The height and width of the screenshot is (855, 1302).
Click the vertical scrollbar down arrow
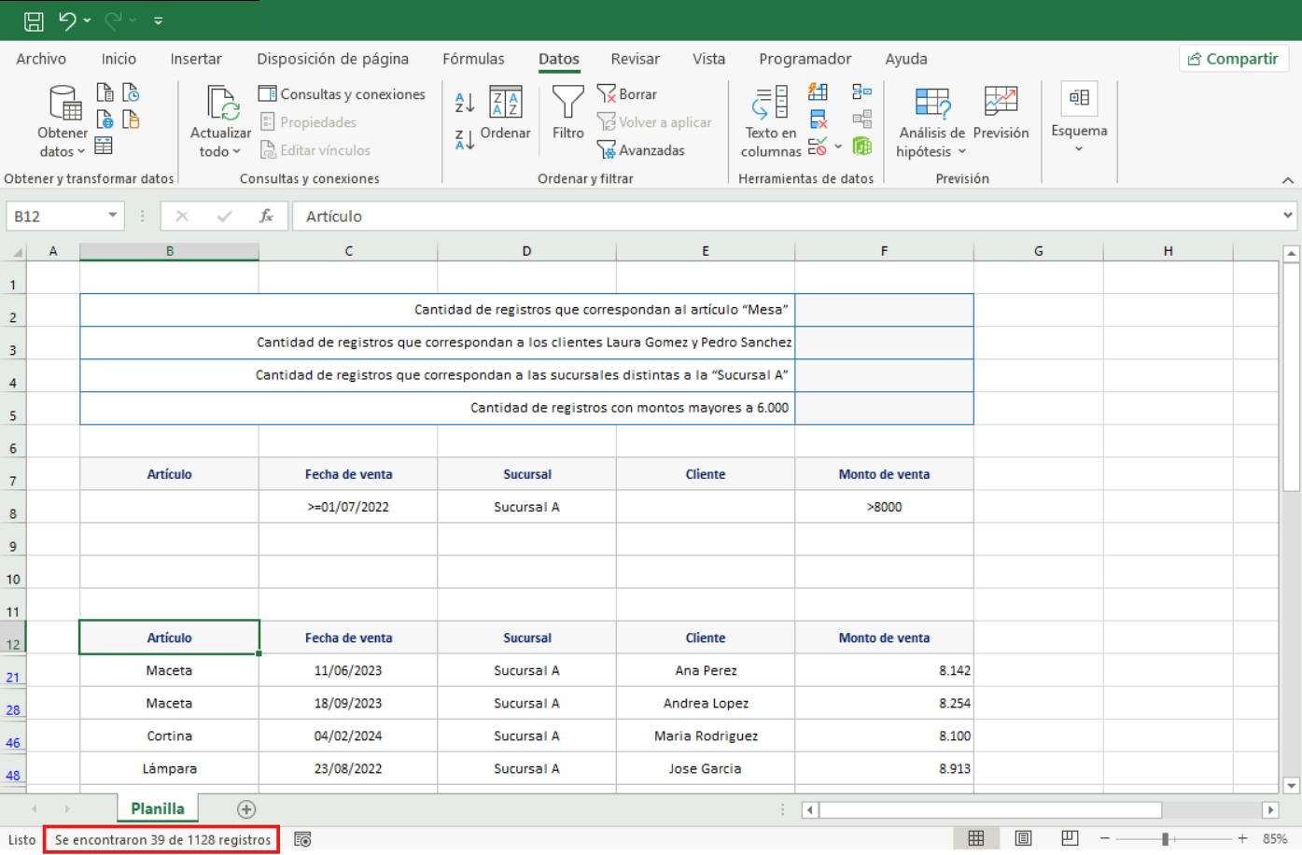(1292, 785)
